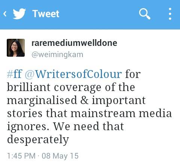Viewport: 180px width, 166px height.
Task: Click the 08 May 15 date
Action: click(60, 156)
